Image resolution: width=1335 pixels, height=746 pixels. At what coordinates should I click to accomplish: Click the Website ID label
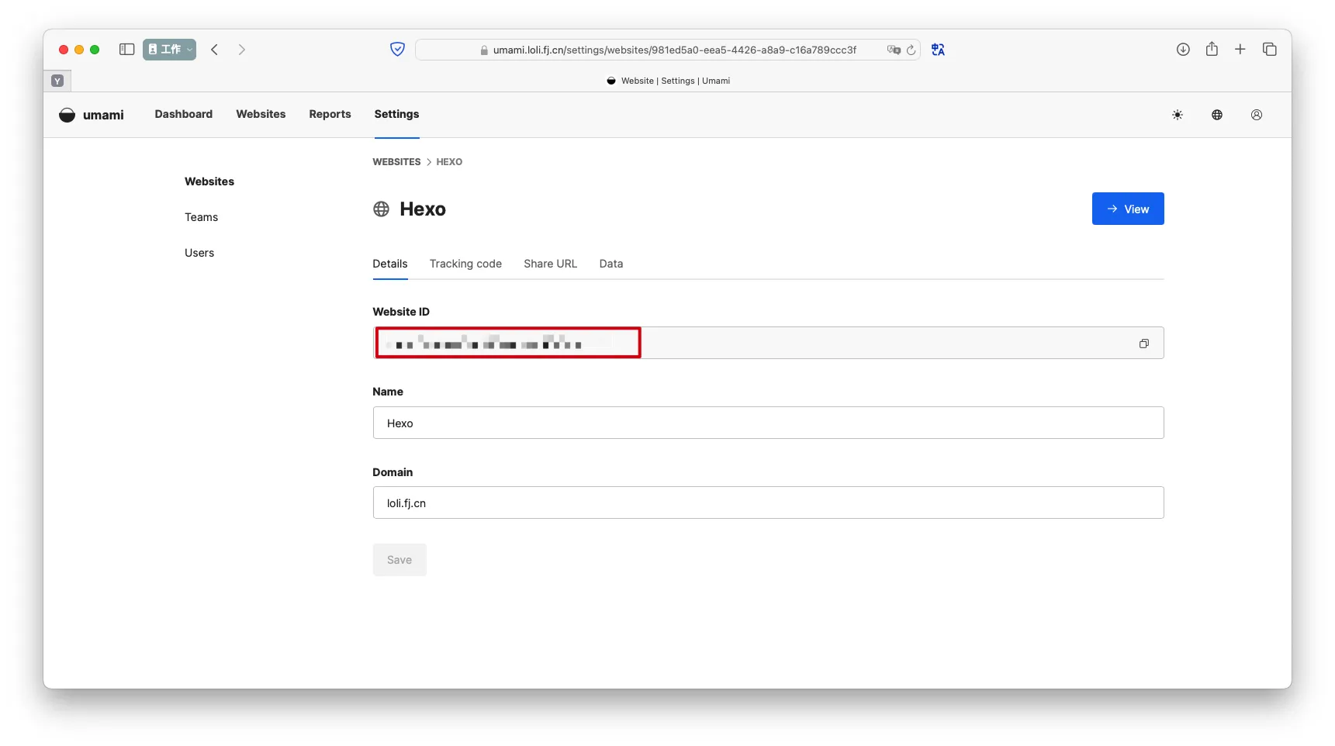[401, 312]
